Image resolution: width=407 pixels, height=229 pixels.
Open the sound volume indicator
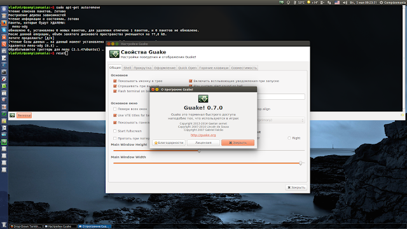345,3
